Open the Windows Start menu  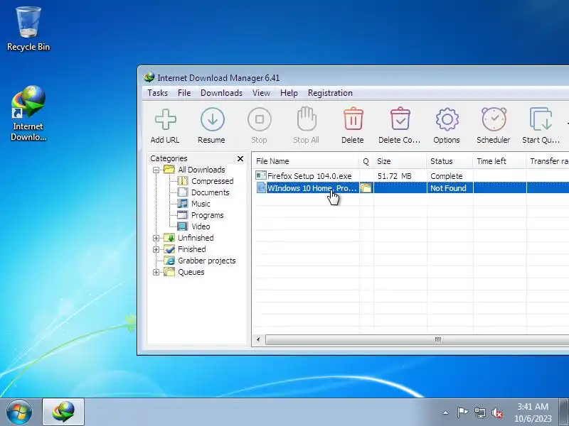[19, 413]
